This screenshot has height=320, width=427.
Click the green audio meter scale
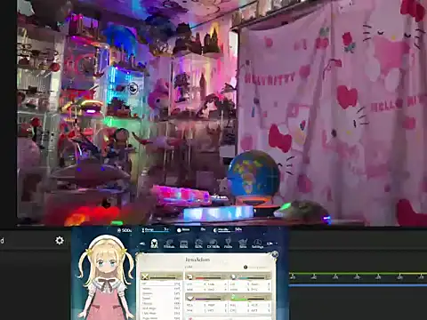pyautogui.click(x=359, y=276)
